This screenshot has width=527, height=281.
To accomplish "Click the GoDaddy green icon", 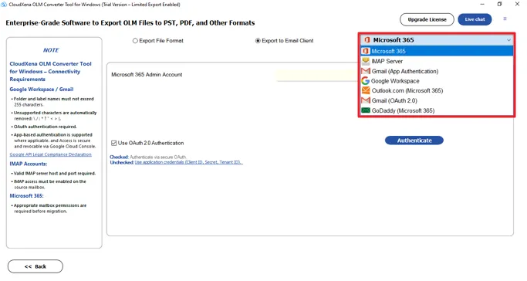I will 366,110.
